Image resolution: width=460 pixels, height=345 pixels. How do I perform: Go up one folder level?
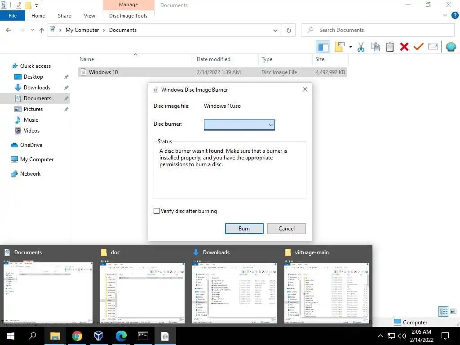point(42,30)
